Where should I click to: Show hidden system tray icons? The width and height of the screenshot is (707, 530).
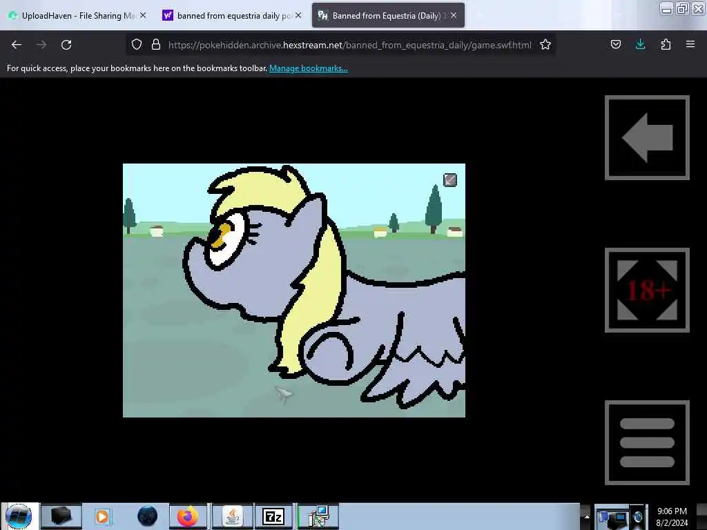pyautogui.click(x=587, y=516)
